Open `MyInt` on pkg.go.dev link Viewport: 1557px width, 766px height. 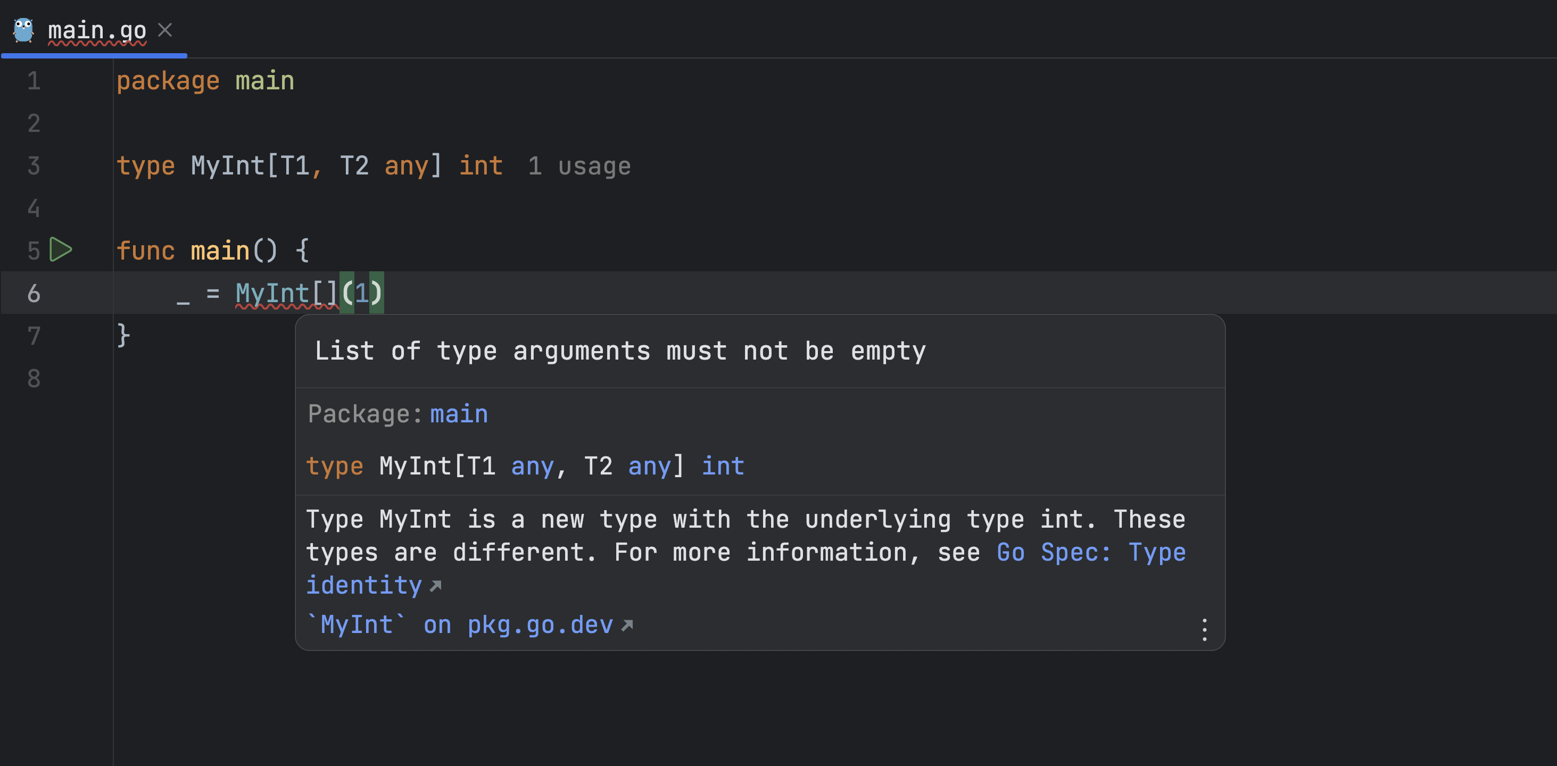tap(461, 625)
